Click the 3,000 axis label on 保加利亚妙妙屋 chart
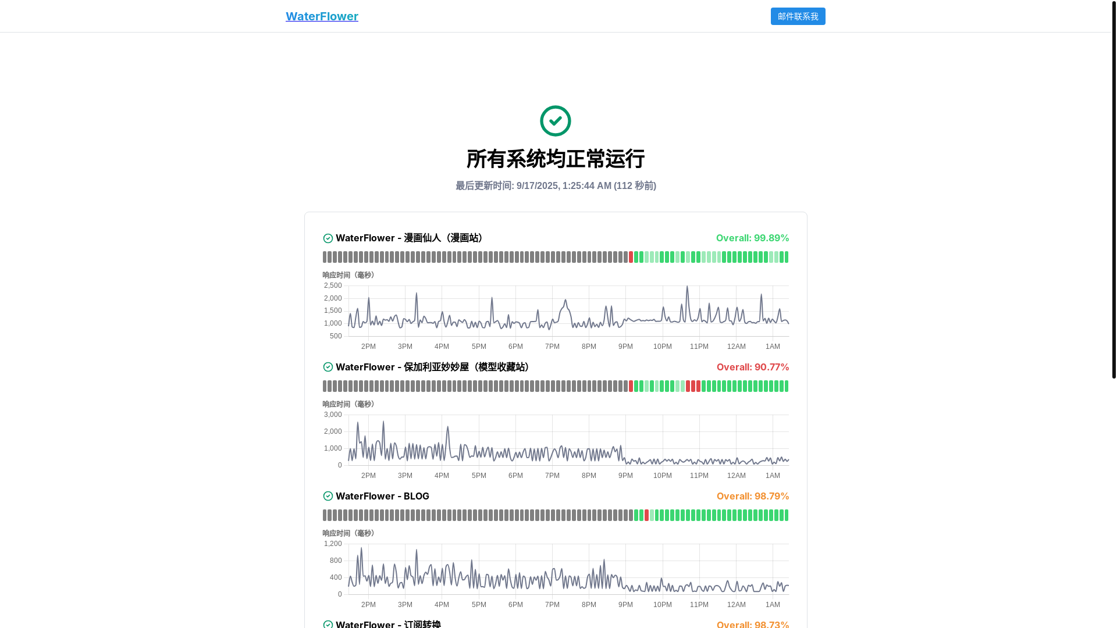 pos(333,415)
